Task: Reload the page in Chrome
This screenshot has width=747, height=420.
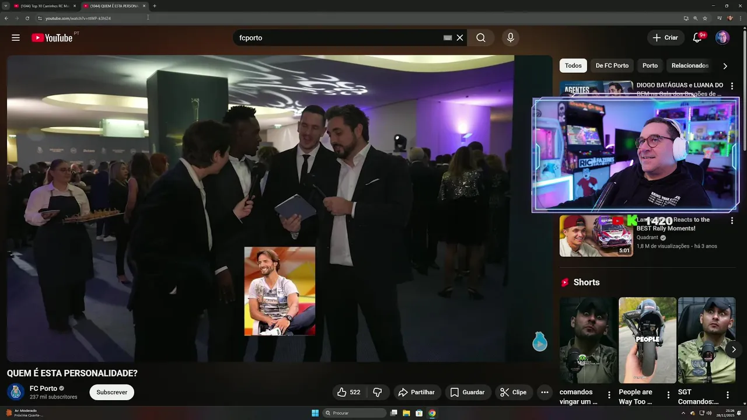Action: coord(27,18)
